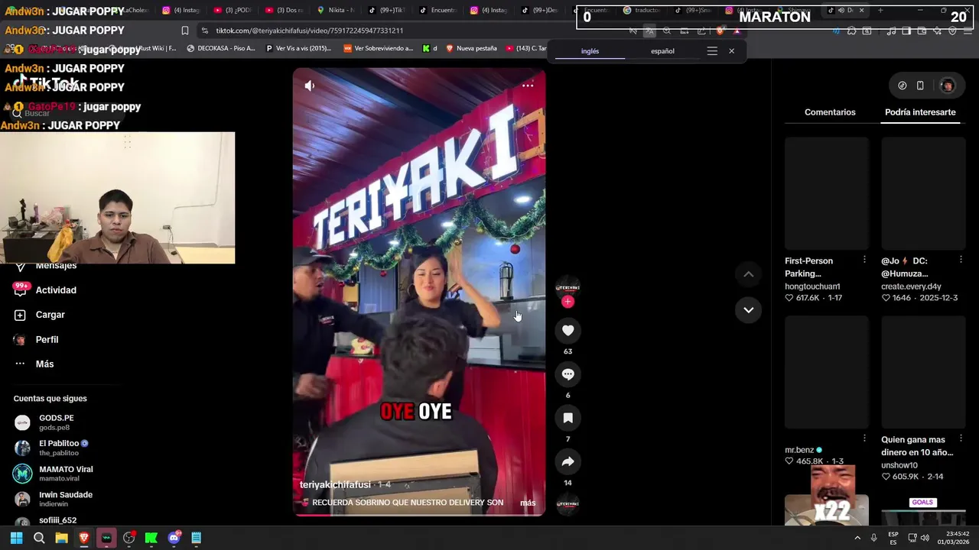Viewport: 979px width, 550px height.
Task: Open the First-Person Parking video thumbnail
Action: coord(827,194)
